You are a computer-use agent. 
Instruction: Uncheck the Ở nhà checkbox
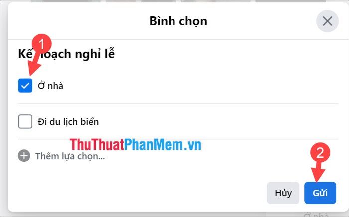coord(25,85)
